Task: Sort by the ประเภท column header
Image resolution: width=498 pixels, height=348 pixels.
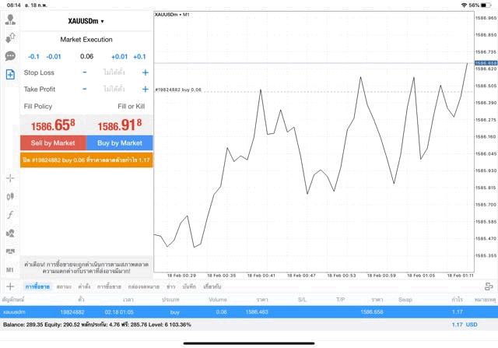Action: tap(170, 300)
